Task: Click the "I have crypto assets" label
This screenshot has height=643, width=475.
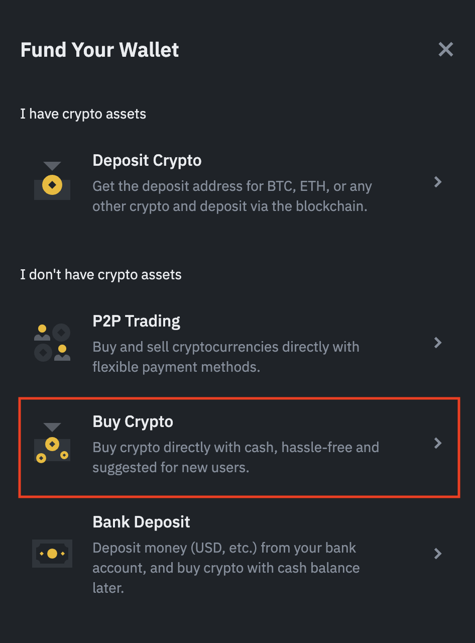Action: click(83, 114)
